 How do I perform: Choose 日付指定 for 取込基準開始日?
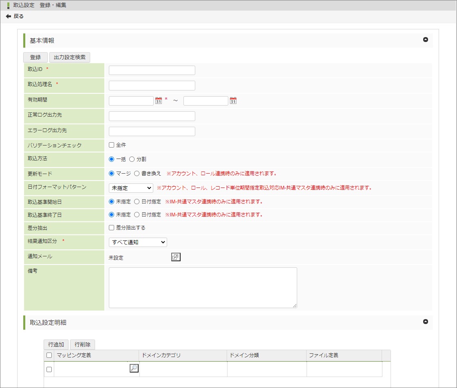point(137,201)
